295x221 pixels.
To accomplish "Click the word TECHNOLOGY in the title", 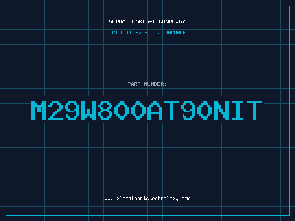I will tap(169, 21).
